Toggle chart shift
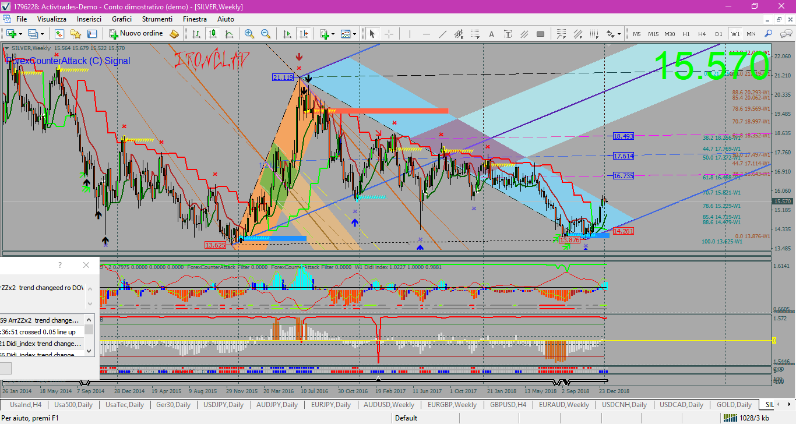 point(303,34)
